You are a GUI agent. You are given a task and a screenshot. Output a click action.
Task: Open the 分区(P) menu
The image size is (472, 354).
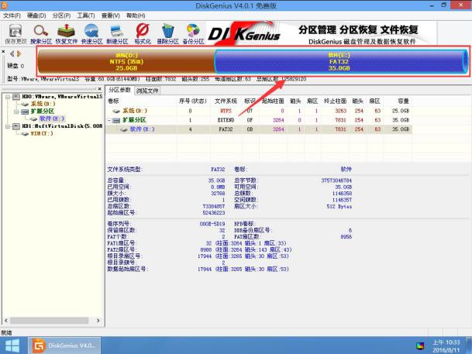[x=61, y=15]
